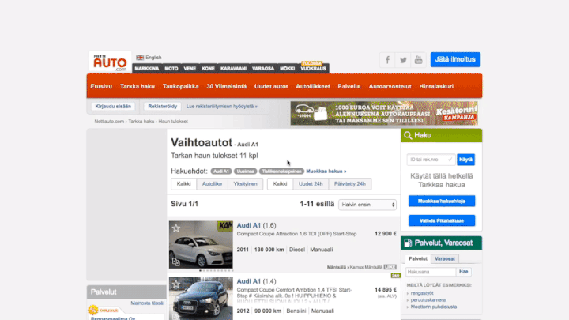This screenshot has height=320, width=569.
Task: Open the peruutuskamera example link
Action: click(x=428, y=300)
